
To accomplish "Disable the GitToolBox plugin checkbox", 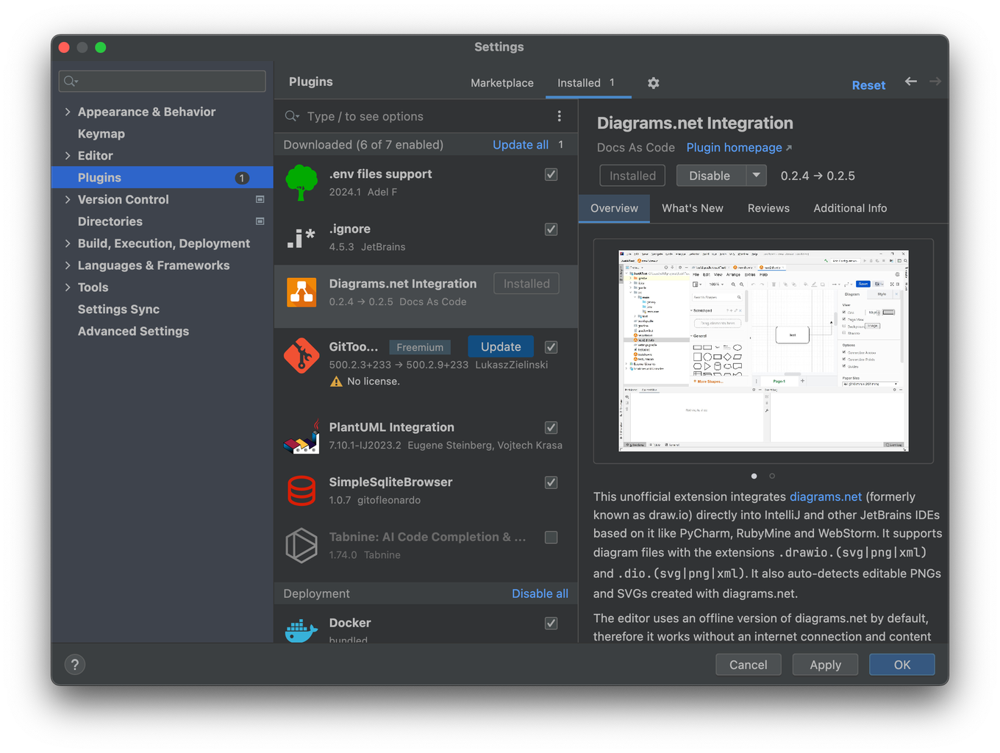I will point(551,347).
